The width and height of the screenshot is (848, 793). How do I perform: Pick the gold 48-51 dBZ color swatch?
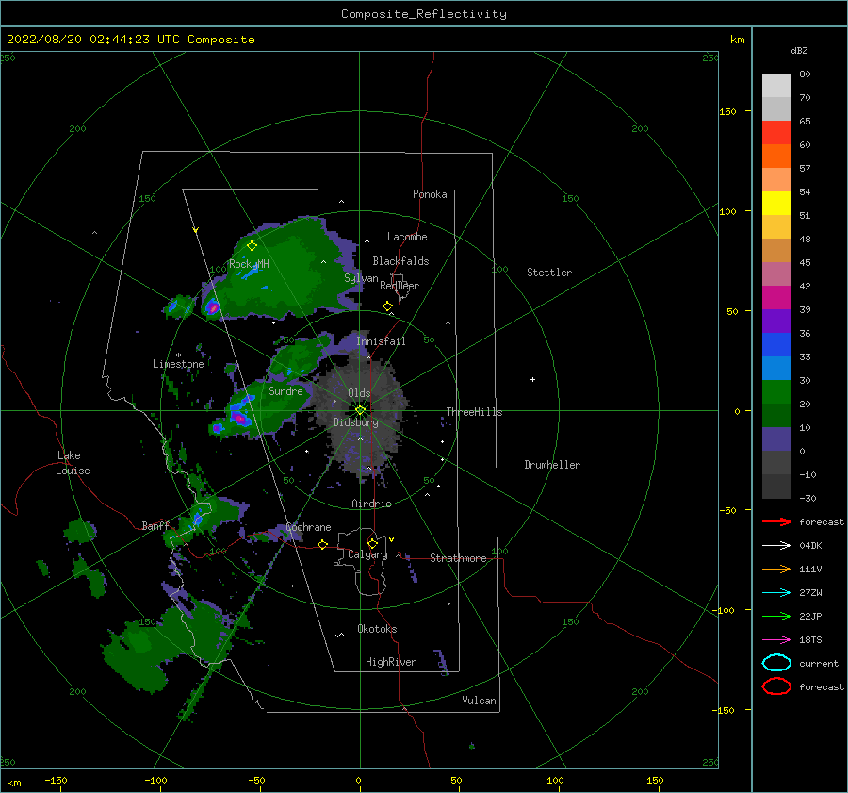pos(776,227)
